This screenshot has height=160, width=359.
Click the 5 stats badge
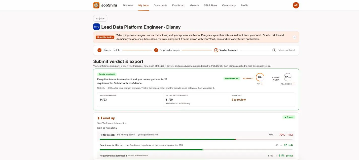pyautogui.click(x=289, y=117)
